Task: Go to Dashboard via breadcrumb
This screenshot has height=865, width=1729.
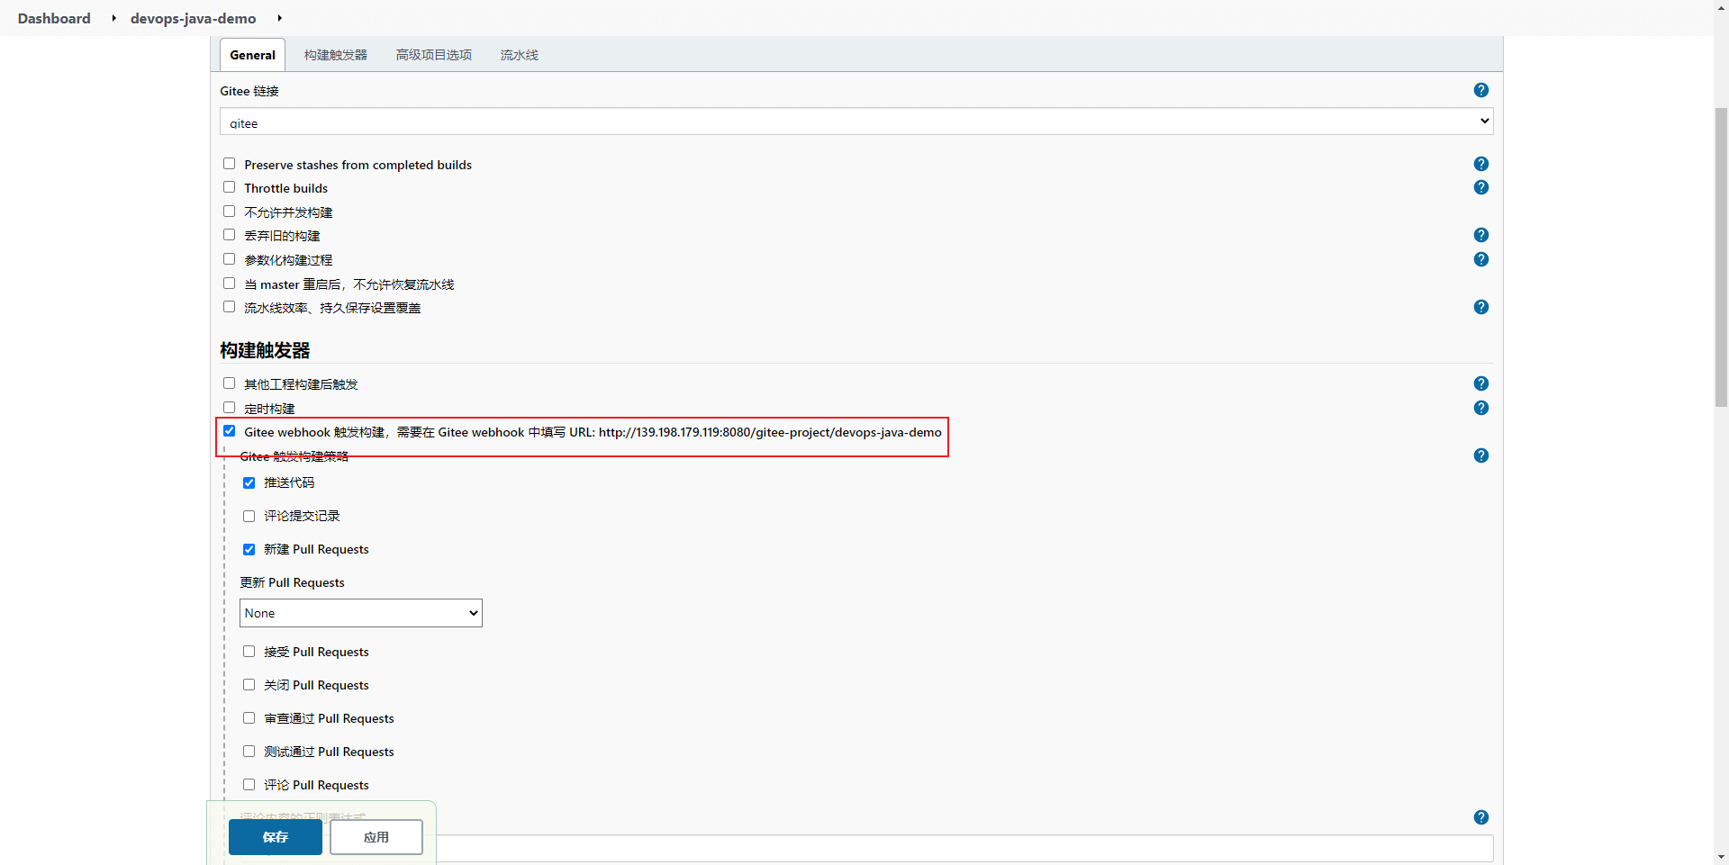Action: pyautogui.click(x=54, y=18)
